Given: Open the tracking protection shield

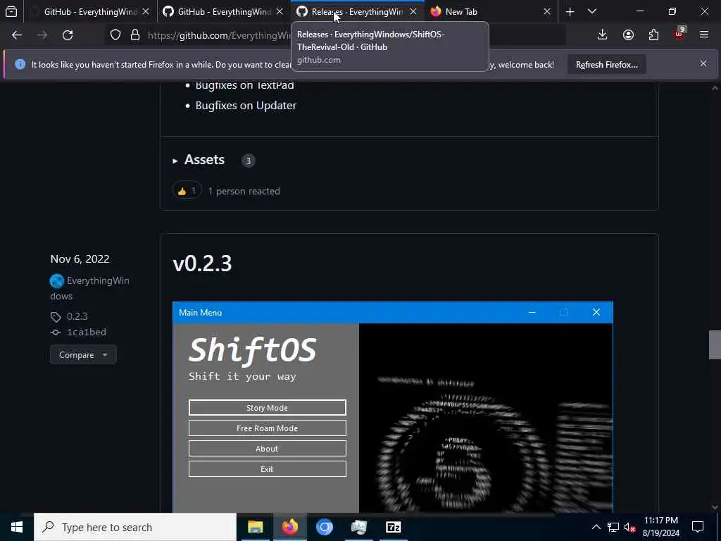Looking at the screenshot, I should (115, 35).
